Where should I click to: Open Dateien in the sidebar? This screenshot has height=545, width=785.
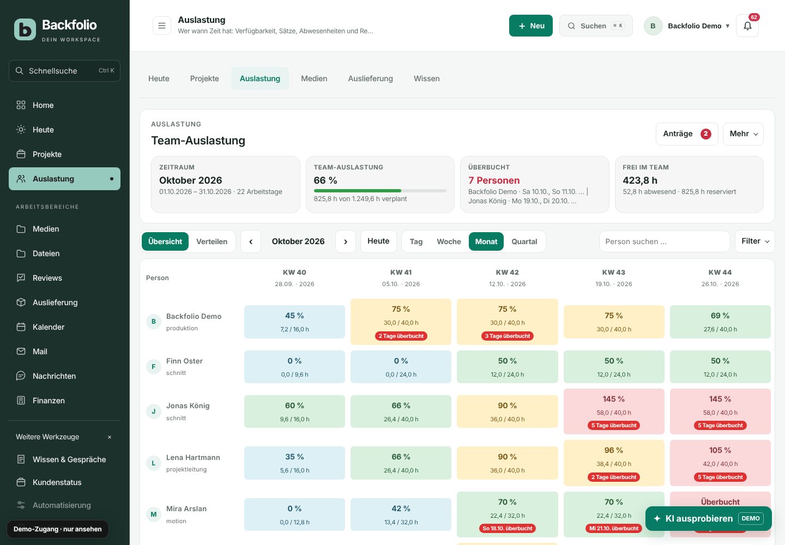click(64, 253)
